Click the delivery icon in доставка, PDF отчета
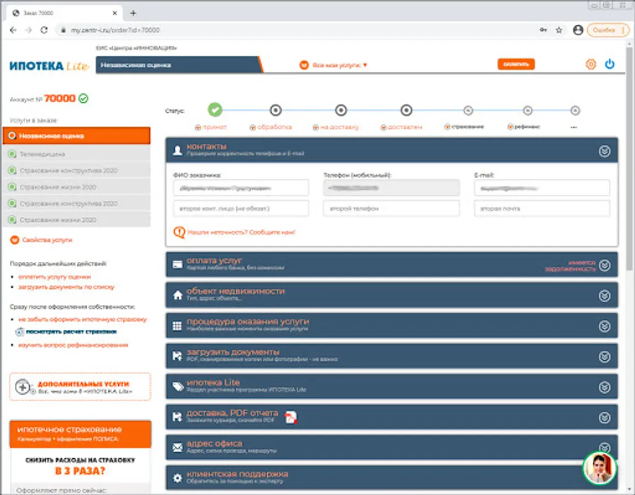Image resolution: width=635 pixels, height=495 pixels. click(178, 417)
